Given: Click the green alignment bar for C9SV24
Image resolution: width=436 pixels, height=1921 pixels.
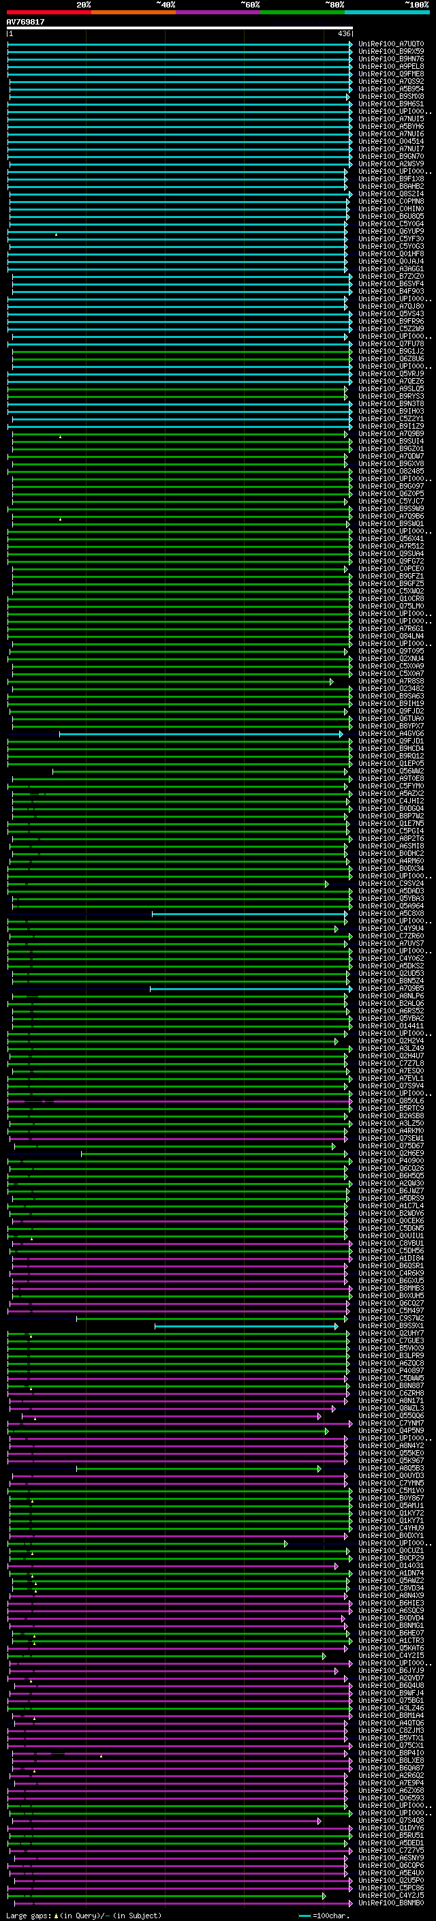Looking at the screenshot, I should tap(168, 884).
